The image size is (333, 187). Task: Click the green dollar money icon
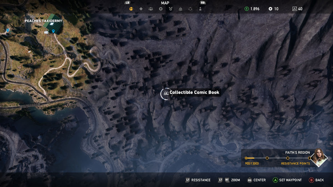pos(246,9)
